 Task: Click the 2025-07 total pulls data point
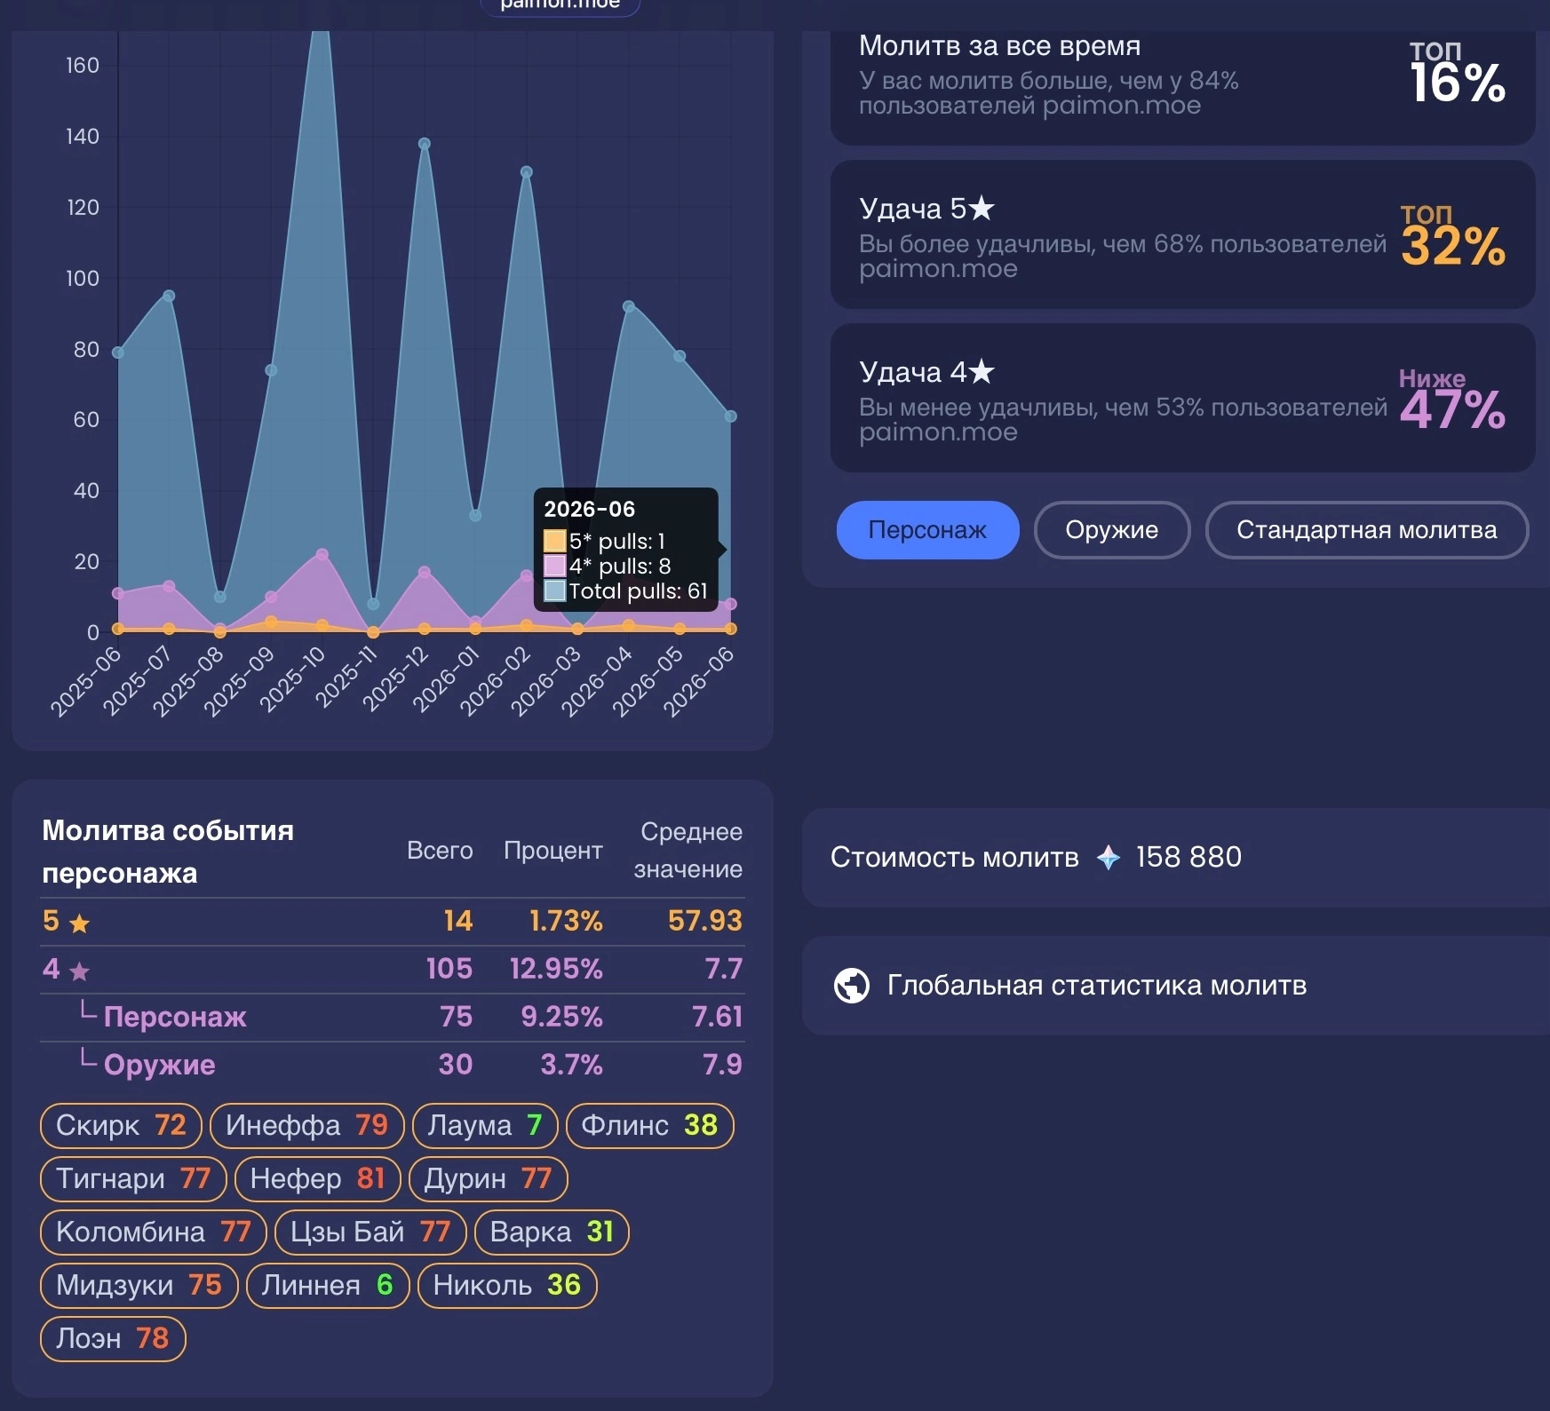click(169, 296)
